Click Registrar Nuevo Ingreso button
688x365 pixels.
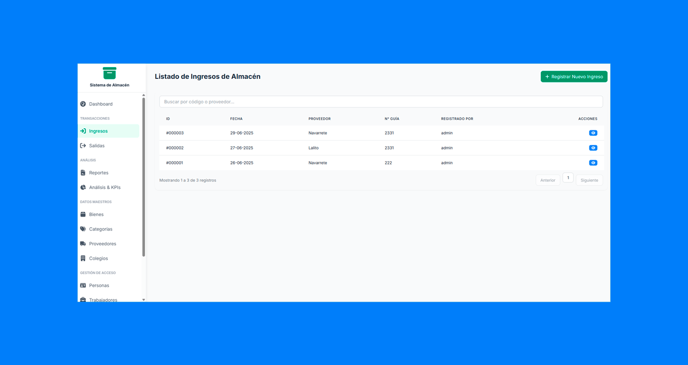pos(574,77)
